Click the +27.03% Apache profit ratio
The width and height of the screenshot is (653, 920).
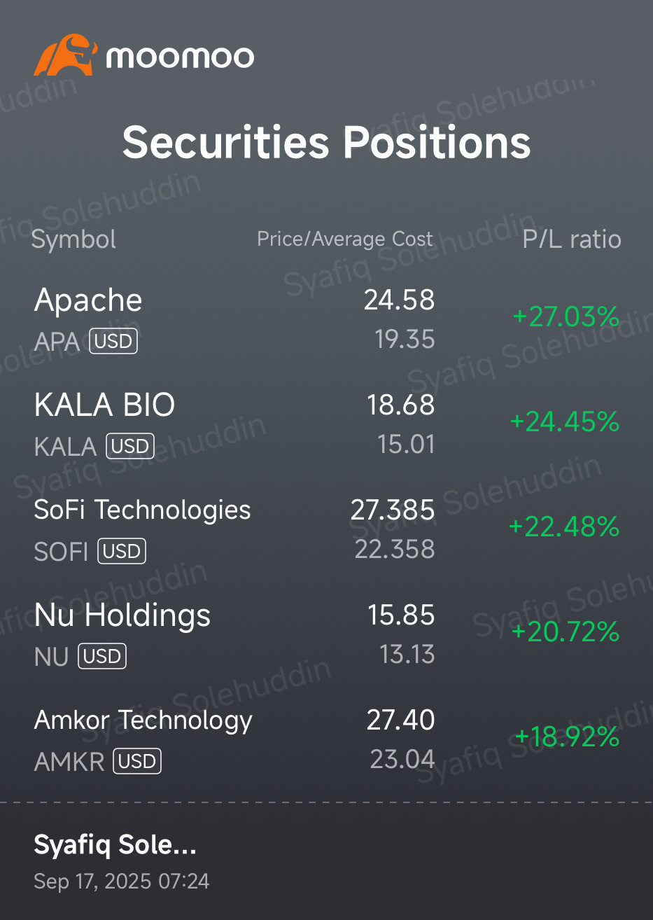click(x=566, y=316)
